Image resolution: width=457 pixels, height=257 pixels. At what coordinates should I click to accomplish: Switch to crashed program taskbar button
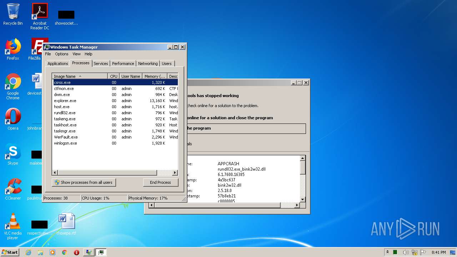89,252
